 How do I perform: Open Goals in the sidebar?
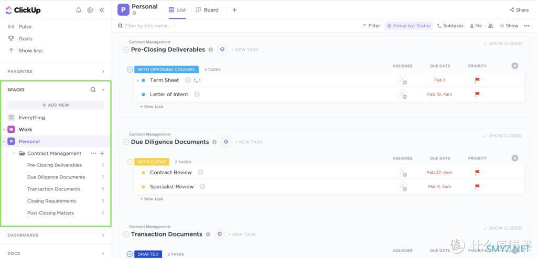click(25, 39)
